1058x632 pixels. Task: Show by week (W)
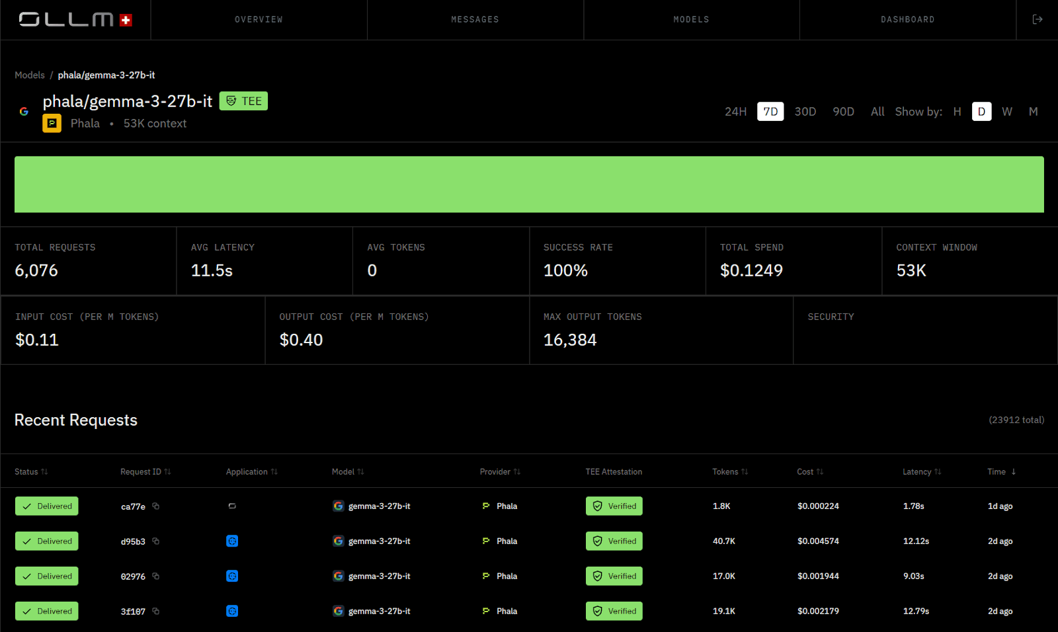(x=1007, y=112)
